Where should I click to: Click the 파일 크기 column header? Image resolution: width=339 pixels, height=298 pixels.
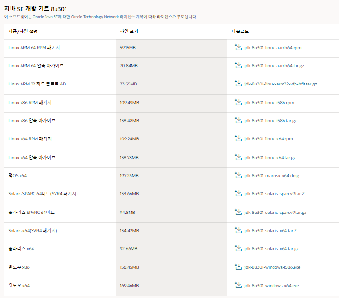[x=129, y=32]
